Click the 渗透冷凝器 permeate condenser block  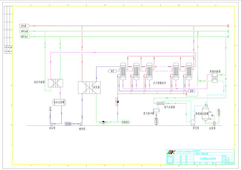pyautogui.click(x=215, y=78)
